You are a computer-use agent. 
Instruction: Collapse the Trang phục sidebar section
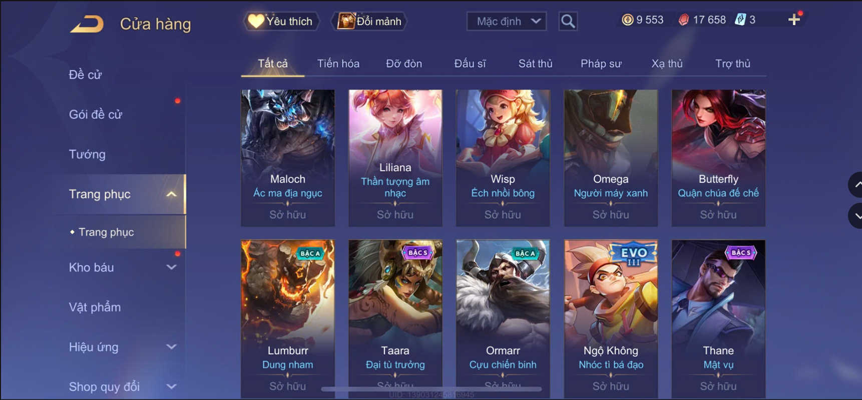coord(171,194)
